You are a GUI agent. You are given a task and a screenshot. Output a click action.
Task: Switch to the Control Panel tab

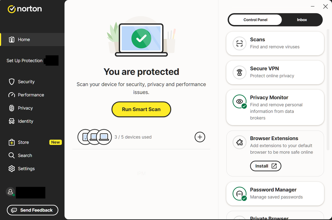click(255, 20)
